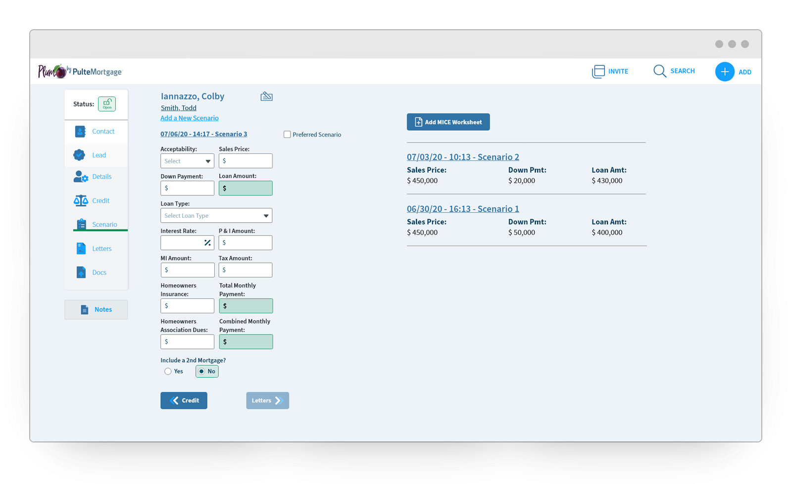Open the Add a New Scenario link
792x484 pixels.
(189, 118)
